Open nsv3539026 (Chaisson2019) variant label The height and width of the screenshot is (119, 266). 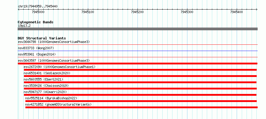[46, 86]
